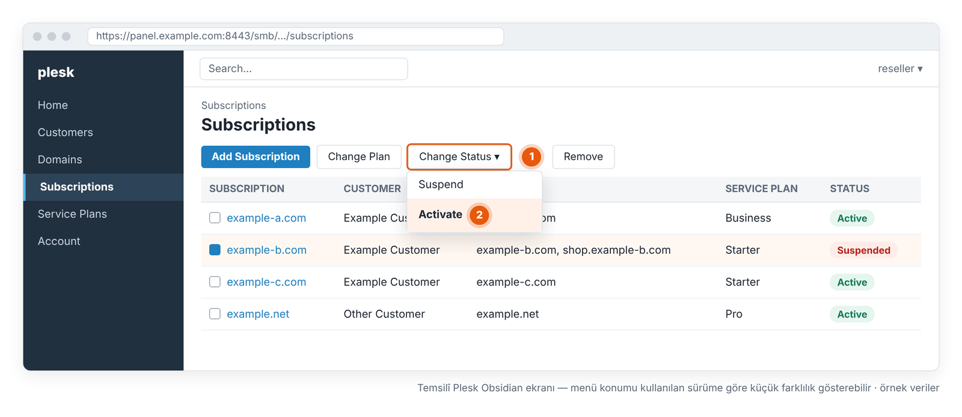
Task: Open Domains in the sidebar
Action: click(x=60, y=160)
